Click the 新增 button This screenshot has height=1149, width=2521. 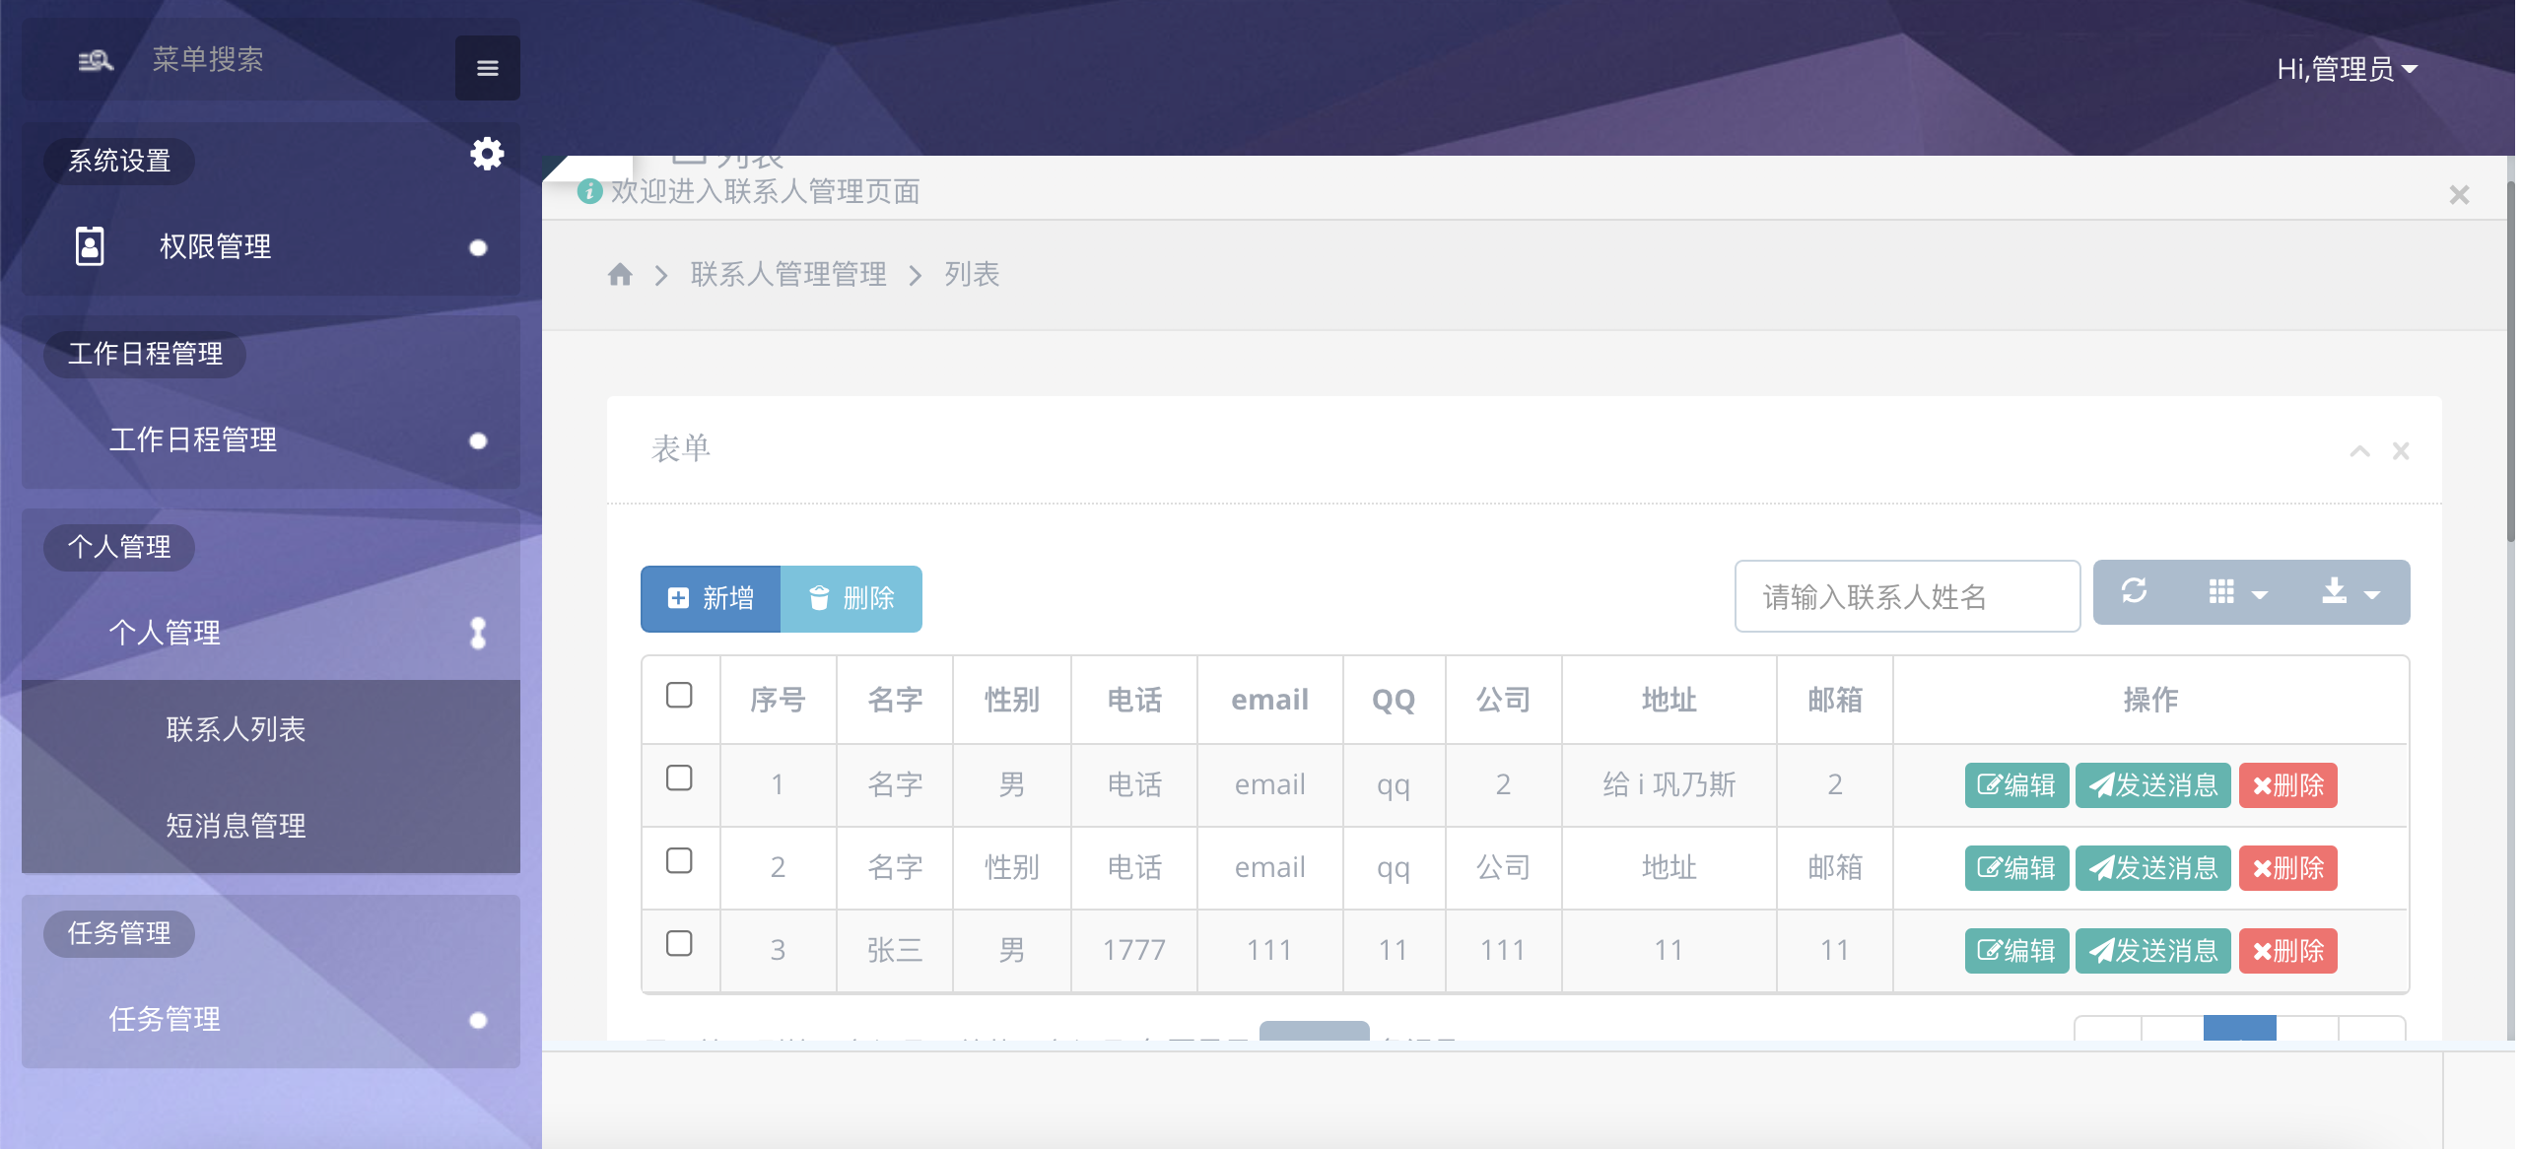click(711, 598)
